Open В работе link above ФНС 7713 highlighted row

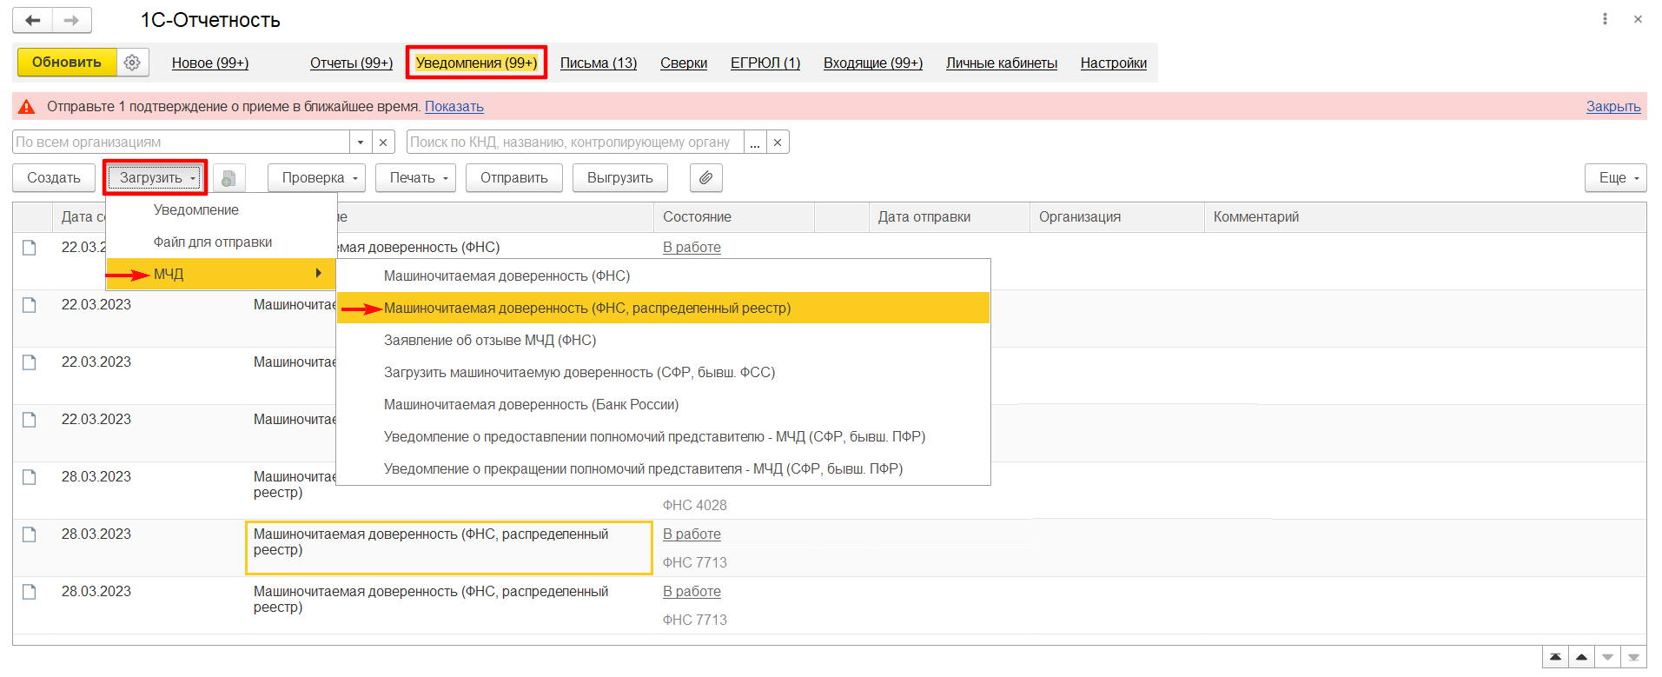(x=692, y=534)
